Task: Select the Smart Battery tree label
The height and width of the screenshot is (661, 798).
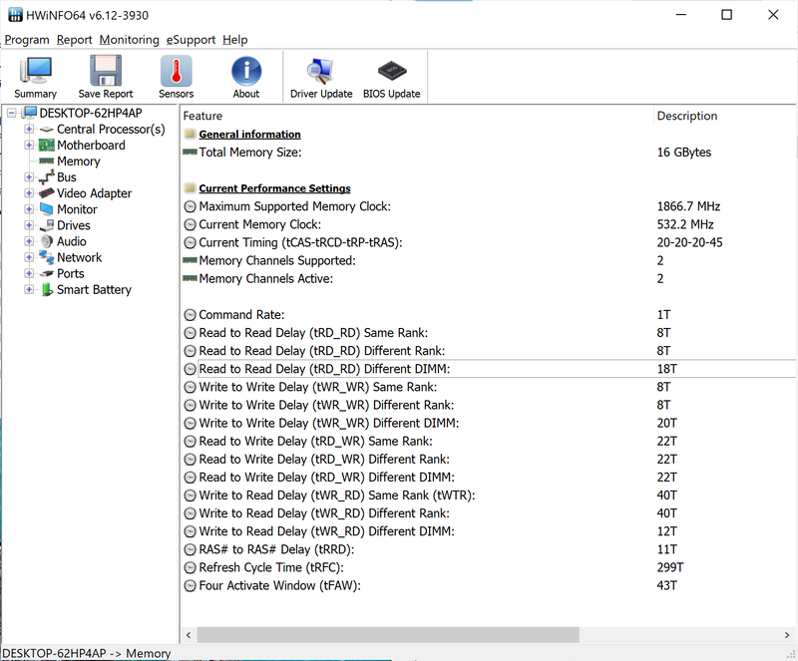Action: (94, 289)
